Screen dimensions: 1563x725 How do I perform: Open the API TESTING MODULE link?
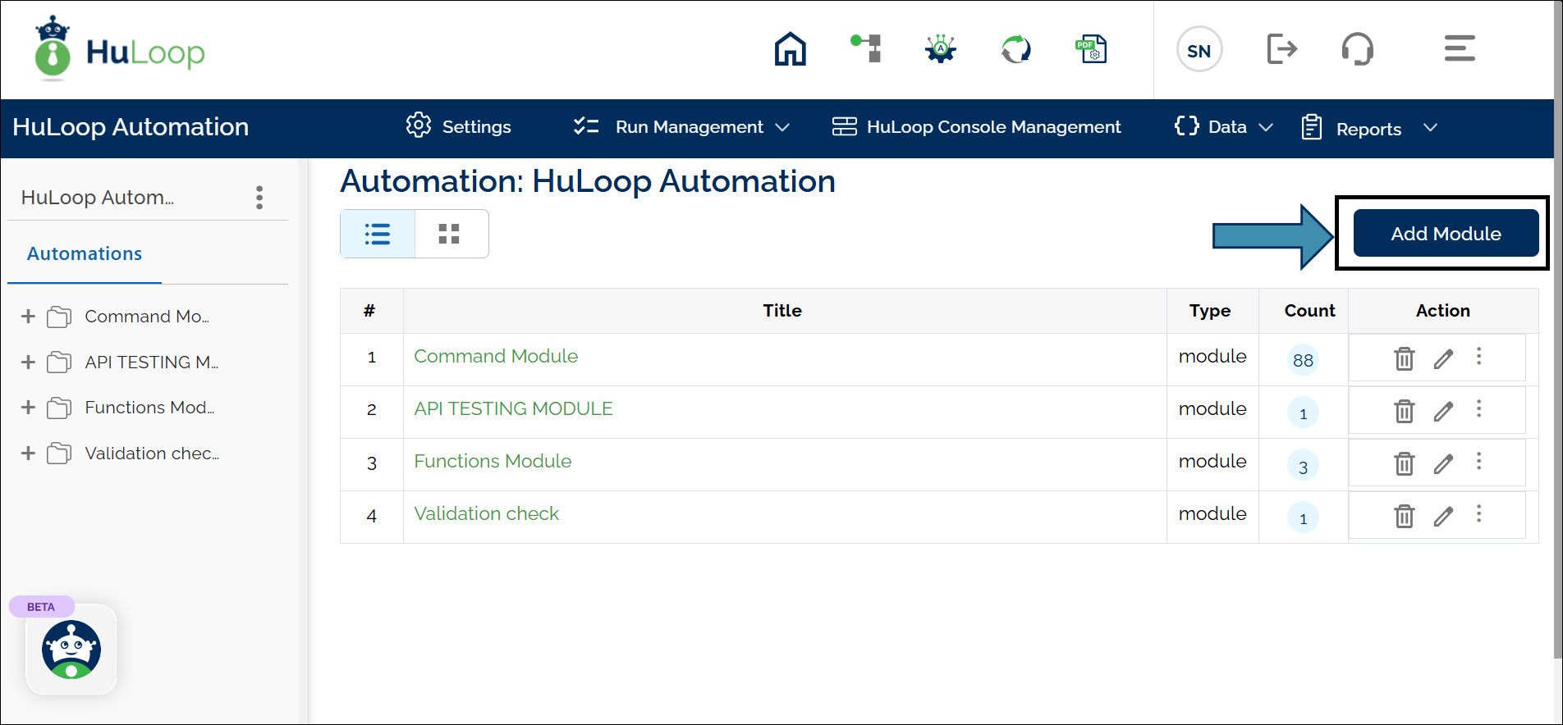[513, 408]
